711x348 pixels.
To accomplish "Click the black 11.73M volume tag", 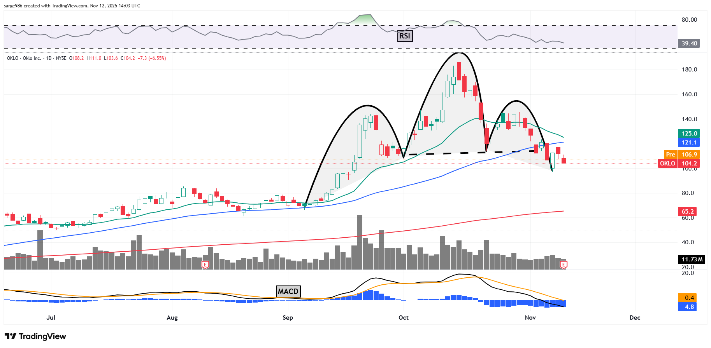I will click(692, 259).
